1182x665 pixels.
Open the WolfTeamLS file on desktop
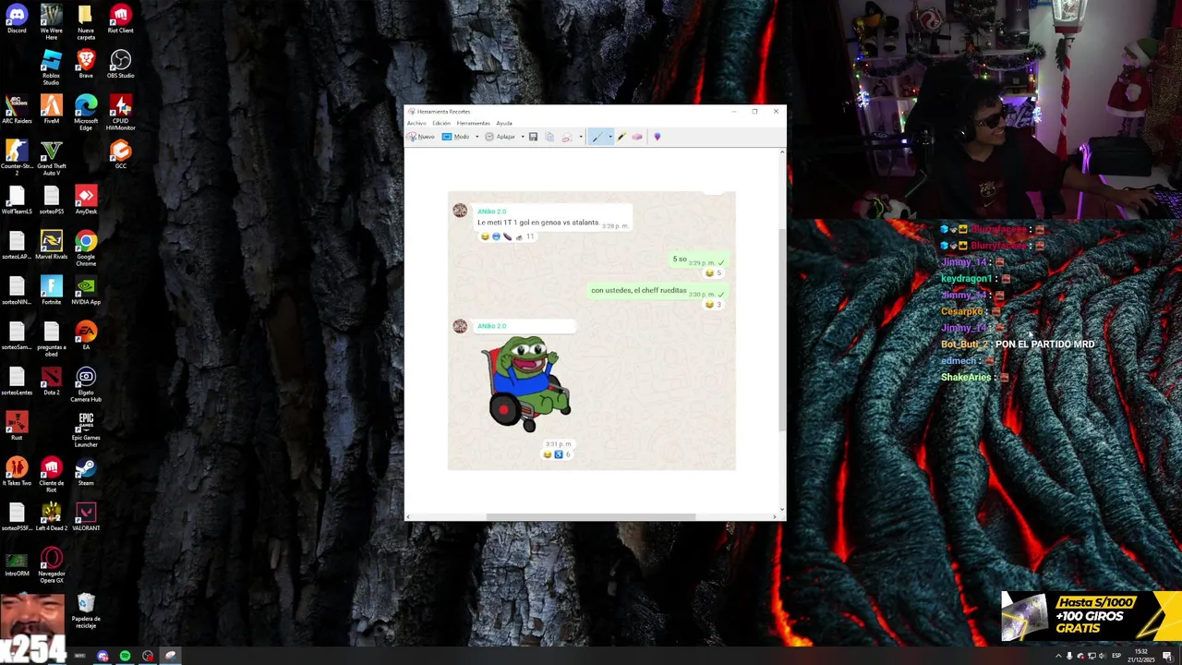point(17,200)
